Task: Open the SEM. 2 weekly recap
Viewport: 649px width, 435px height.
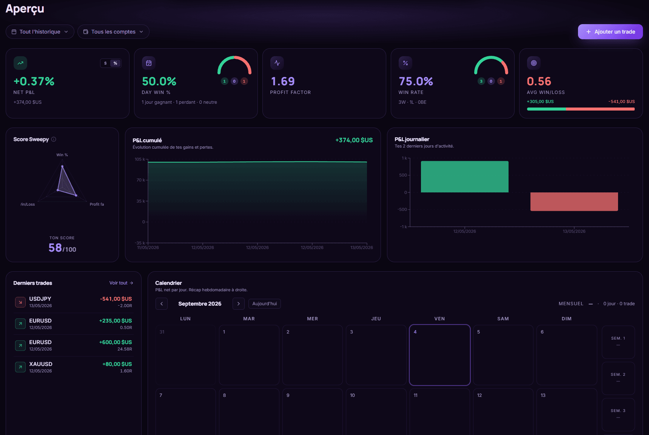Action: pos(618,378)
